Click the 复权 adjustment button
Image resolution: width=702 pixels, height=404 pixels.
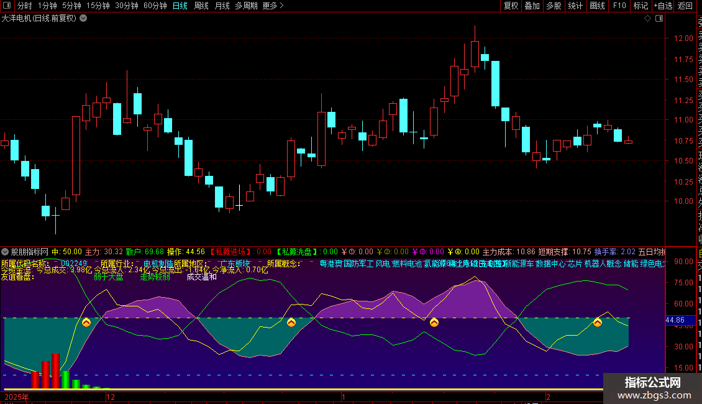coord(511,6)
